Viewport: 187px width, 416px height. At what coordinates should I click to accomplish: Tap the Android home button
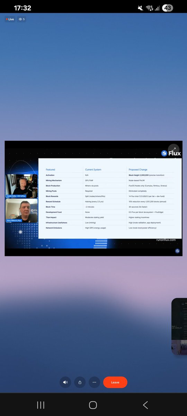(93, 405)
